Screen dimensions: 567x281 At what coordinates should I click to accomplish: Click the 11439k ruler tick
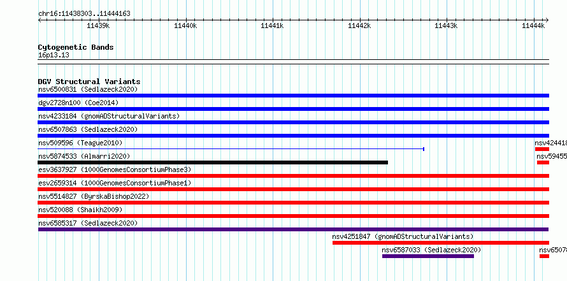[99, 25]
